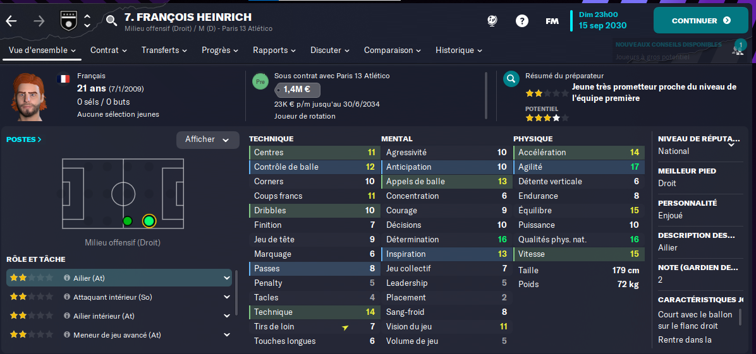Expand the Ailier (At) role chevron
Viewport: 756px width, 354px height.
coord(226,278)
